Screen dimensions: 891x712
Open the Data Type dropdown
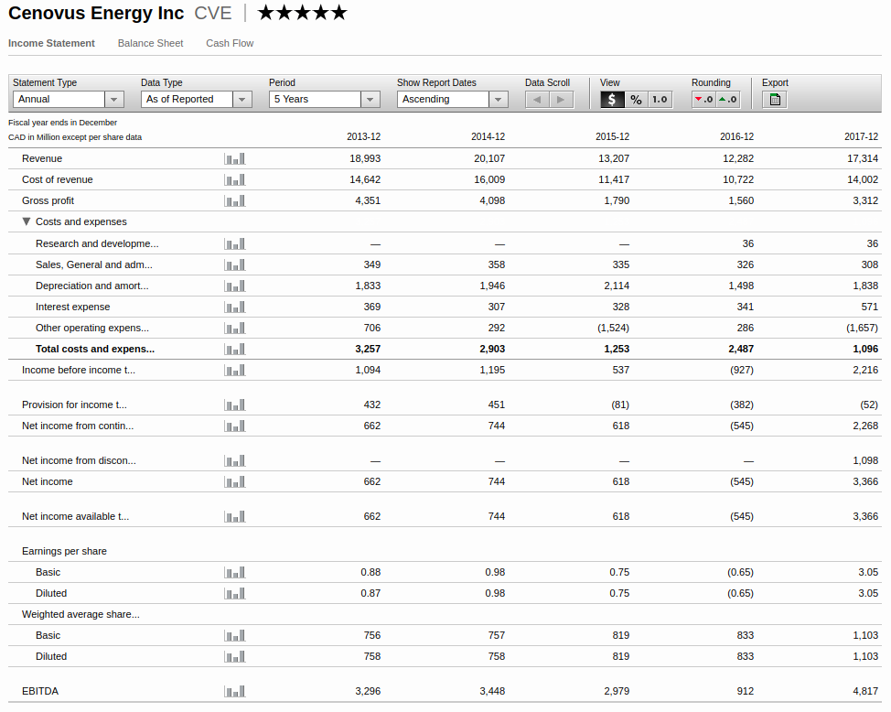196,100
